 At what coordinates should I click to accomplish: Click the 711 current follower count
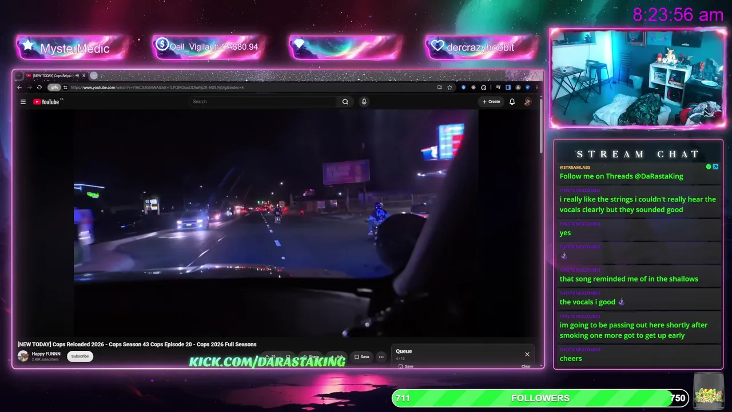403,398
